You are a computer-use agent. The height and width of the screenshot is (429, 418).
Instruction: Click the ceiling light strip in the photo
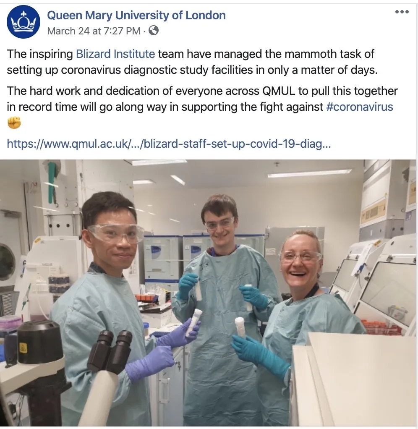tap(309, 173)
